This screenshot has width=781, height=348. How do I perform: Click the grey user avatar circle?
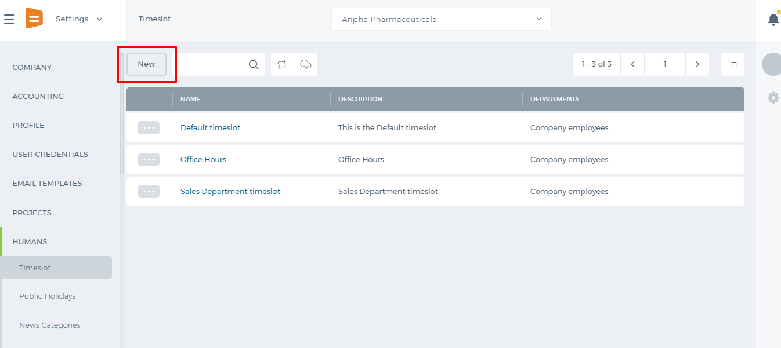point(772,64)
